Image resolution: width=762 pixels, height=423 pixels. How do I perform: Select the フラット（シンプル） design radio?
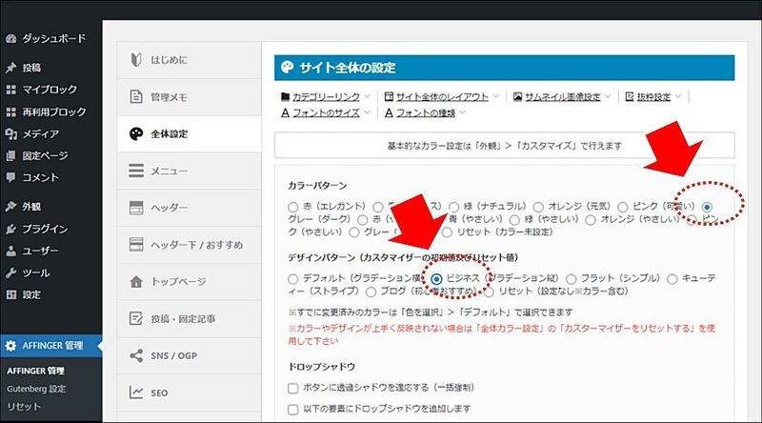pyautogui.click(x=571, y=279)
